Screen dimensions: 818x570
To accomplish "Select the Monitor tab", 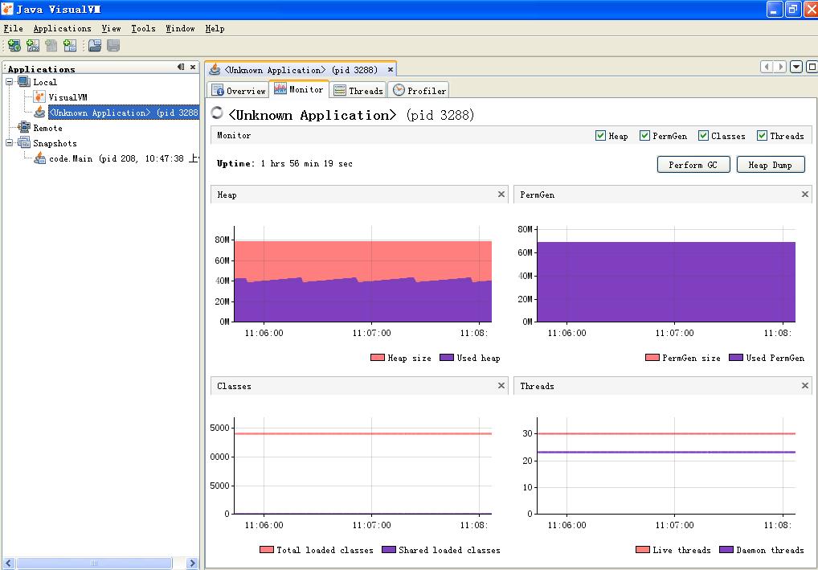I will pos(299,89).
